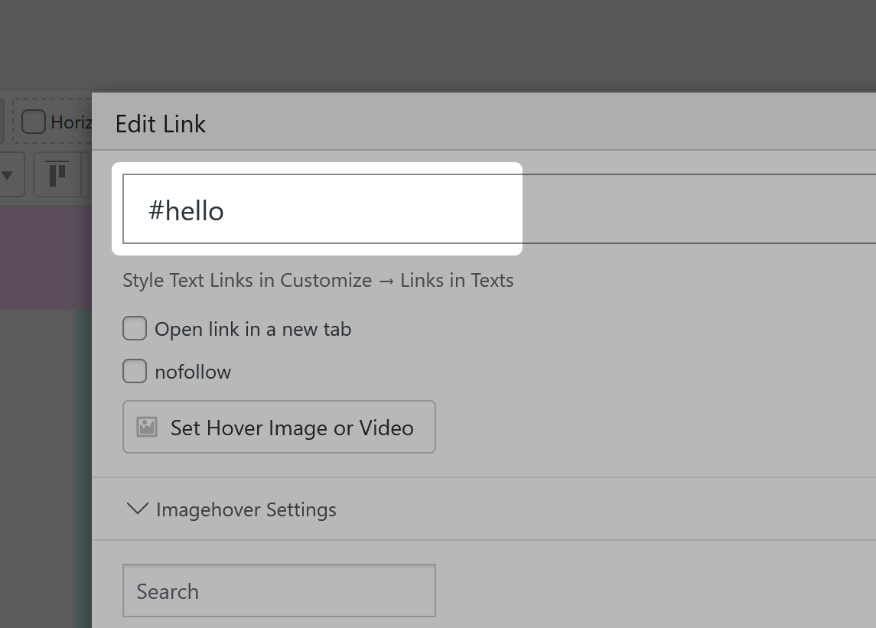Viewport: 876px width, 628px height.
Task: Click the 'Open link in a new tab' label
Action: point(252,330)
